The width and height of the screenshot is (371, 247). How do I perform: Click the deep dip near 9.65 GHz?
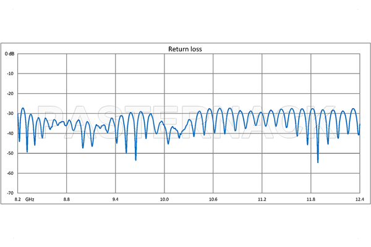(135, 159)
